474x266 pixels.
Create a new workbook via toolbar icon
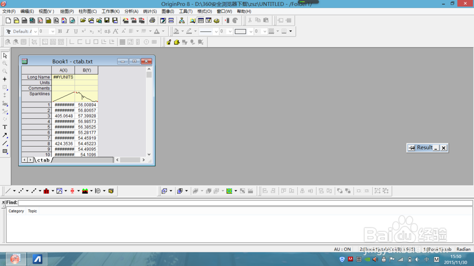[x=24, y=20]
